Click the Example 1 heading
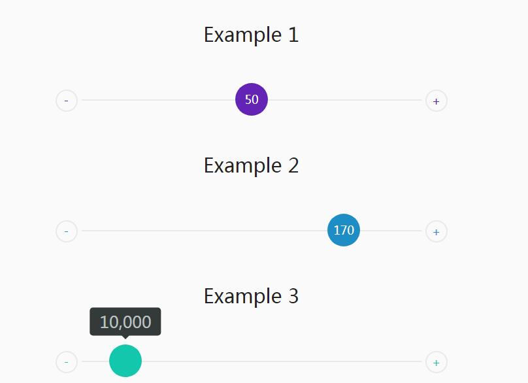Screen dimensions: 528x383 click(252, 35)
